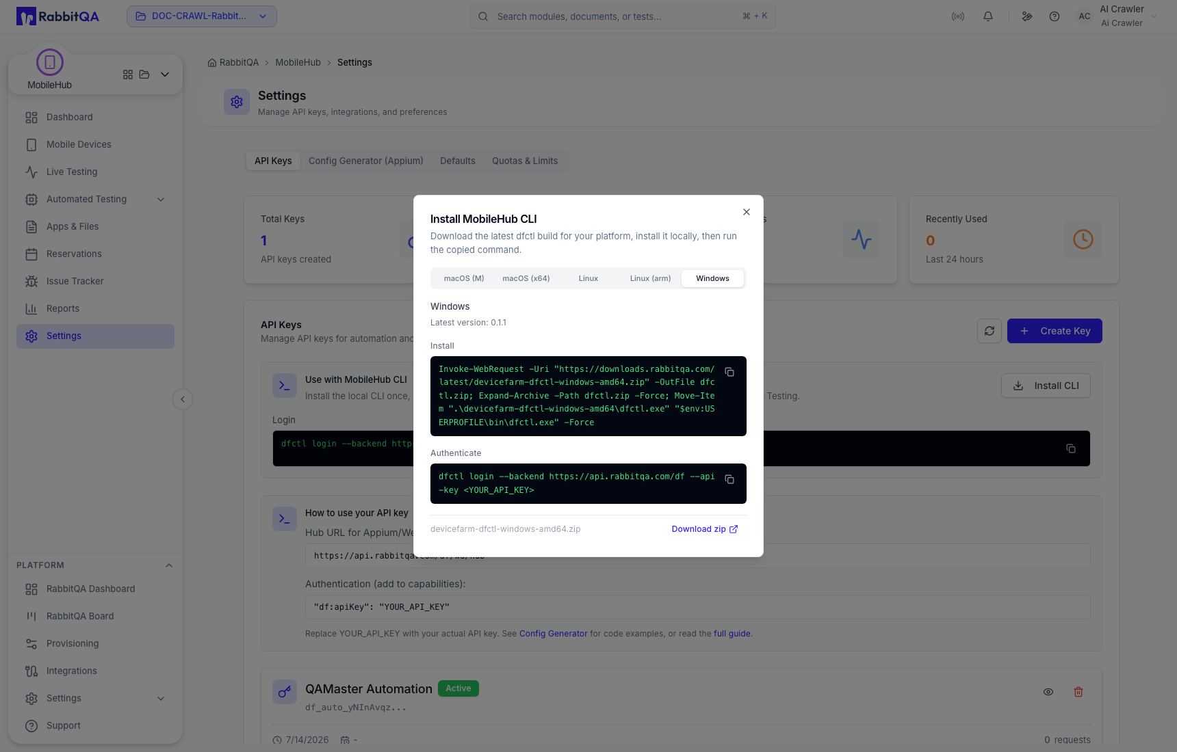Click the Create Key button
The width and height of the screenshot is (1177, 752).
(1055, 331)
